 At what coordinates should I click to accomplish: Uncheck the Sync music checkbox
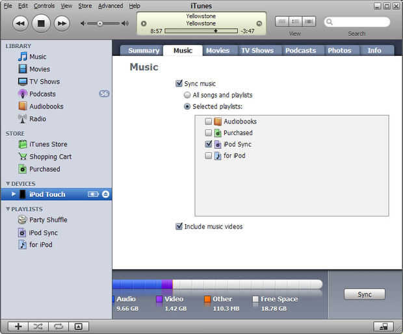point(179,83)
